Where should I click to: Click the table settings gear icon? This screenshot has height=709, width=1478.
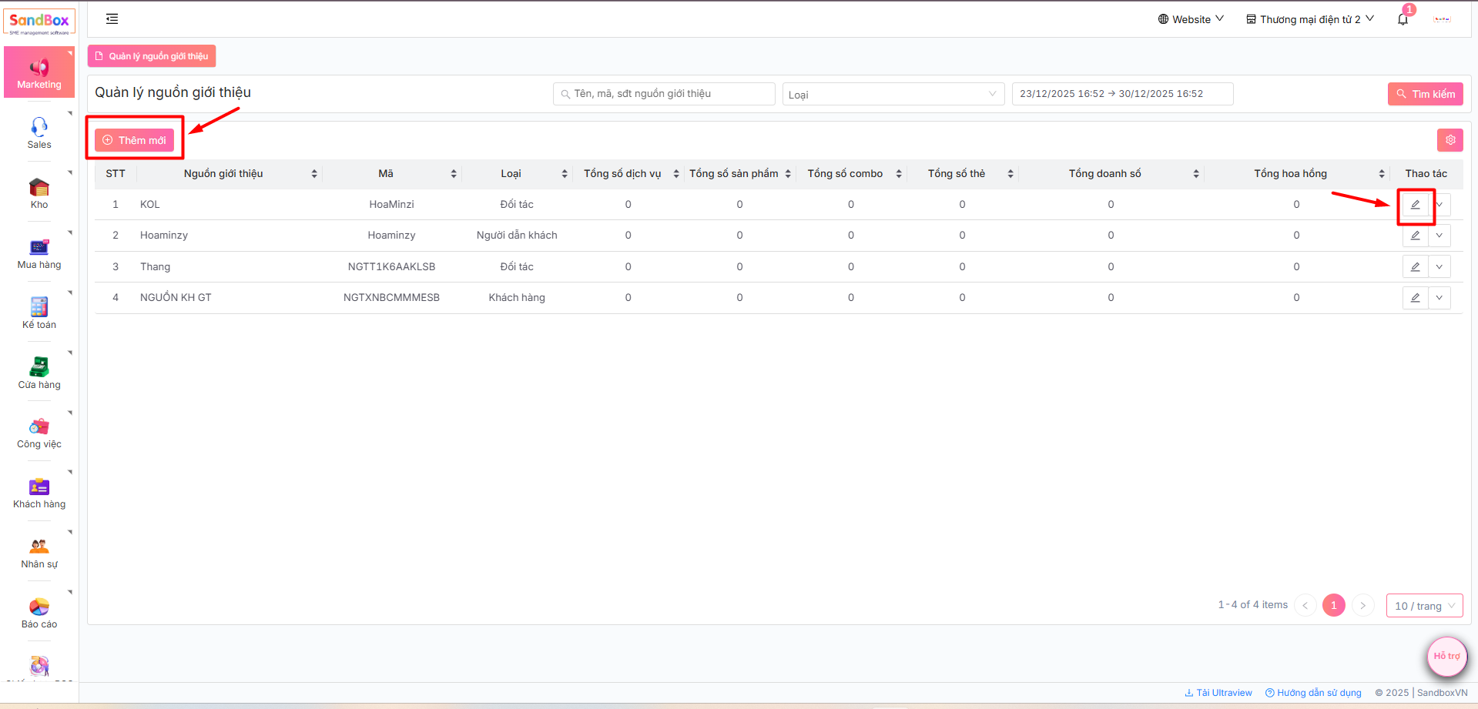click(x=1450, y=140)
